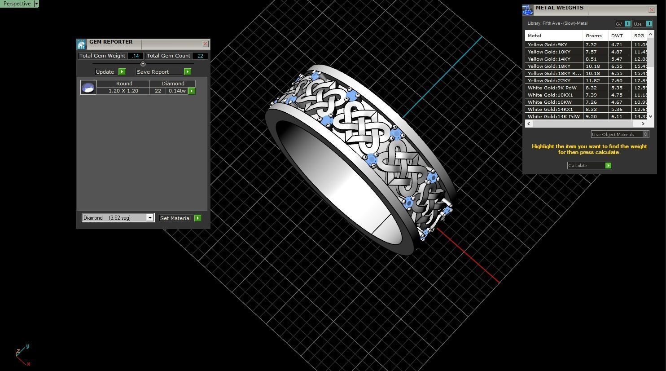Click the Set Material button
Screen dimensions: 666x371
[180, 218]
